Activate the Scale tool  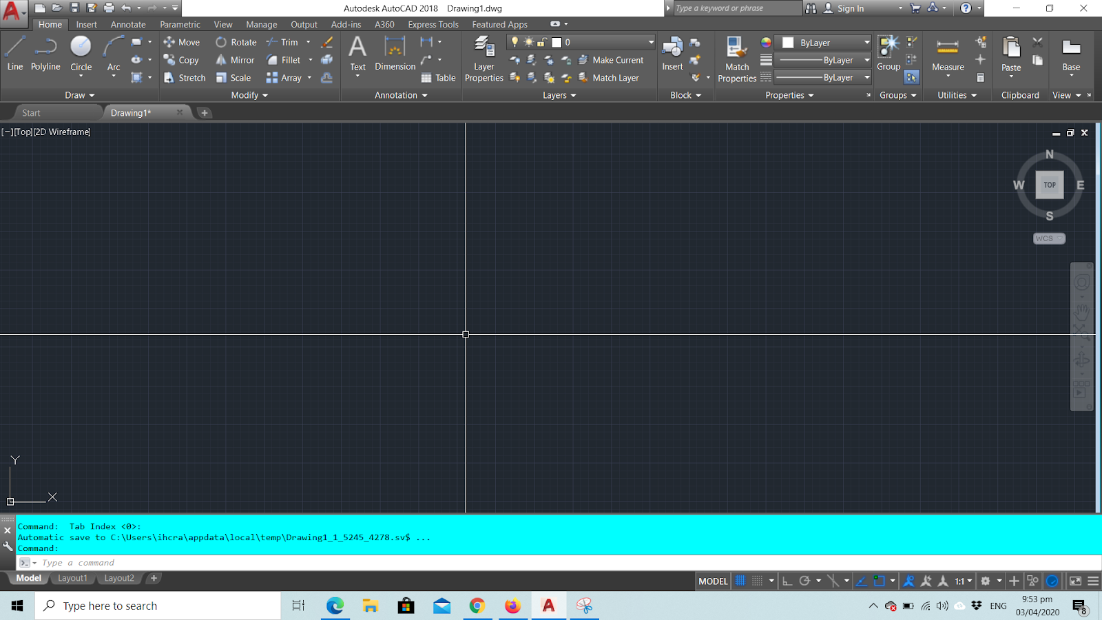233,78
